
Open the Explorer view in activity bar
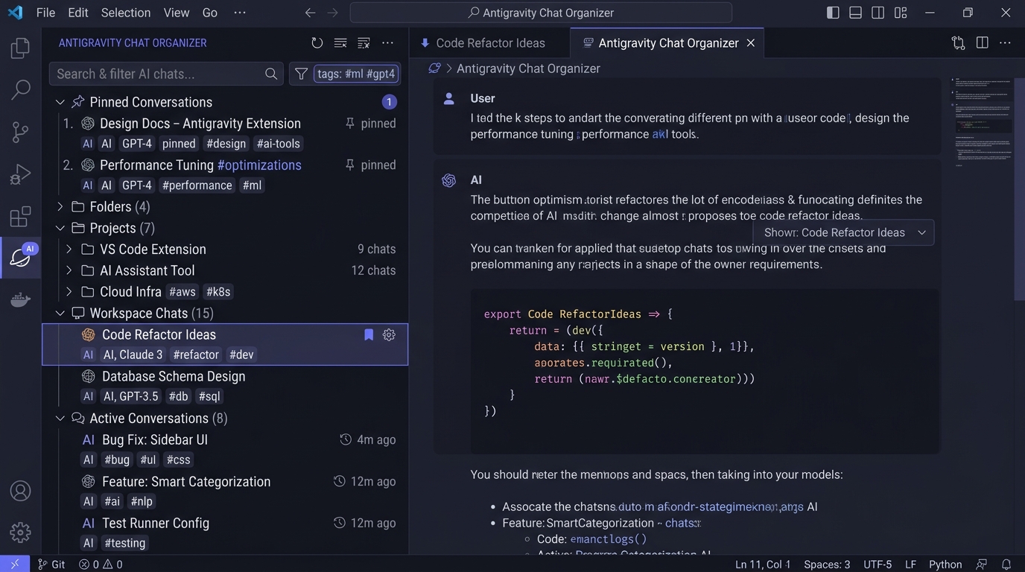tap(20, 48)
